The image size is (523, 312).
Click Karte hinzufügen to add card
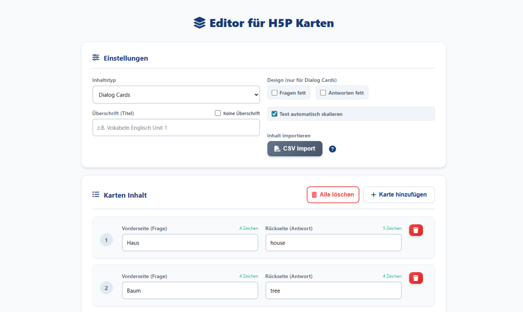tap(398, 195)
